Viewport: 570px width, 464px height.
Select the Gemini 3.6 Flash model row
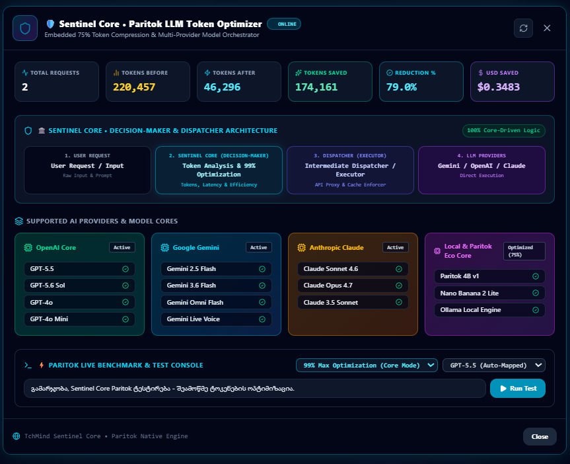tap(216, 286)
